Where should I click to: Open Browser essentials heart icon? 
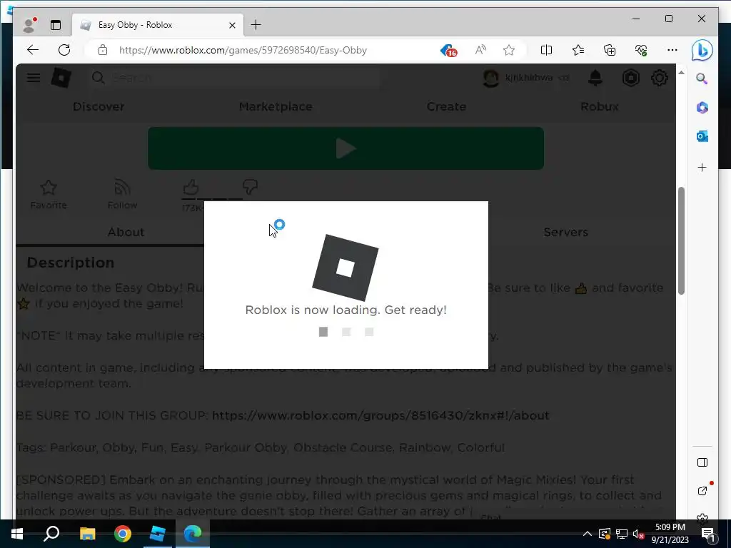point(641,50)
